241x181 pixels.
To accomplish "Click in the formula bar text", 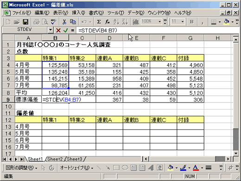I will click(x=98, y=31).
